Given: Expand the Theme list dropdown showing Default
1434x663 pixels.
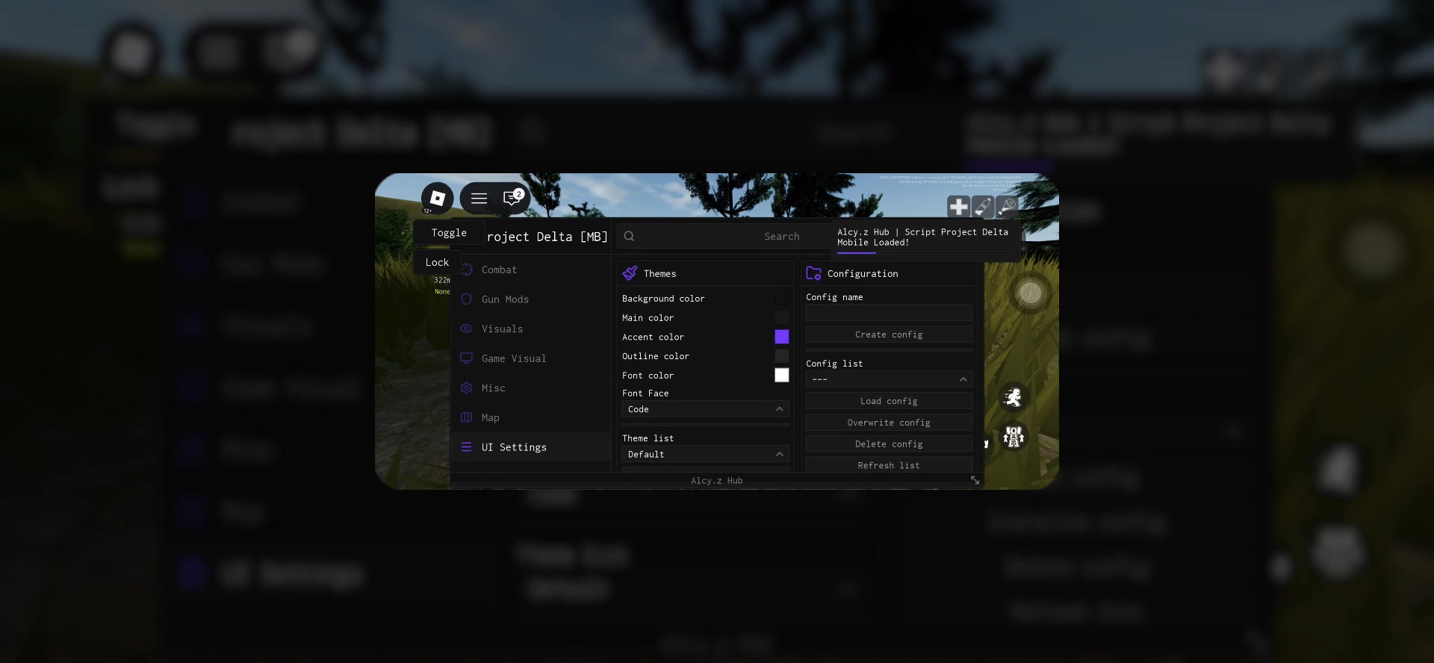Looking at the screenshot, I should coord(705,454).
